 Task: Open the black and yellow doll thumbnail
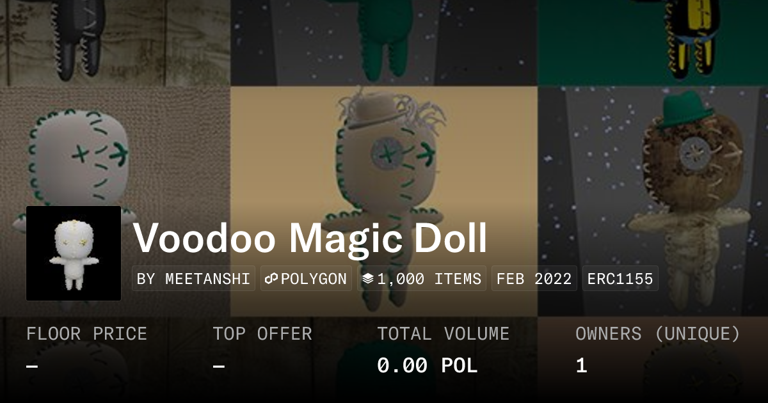tap(653, 43)
